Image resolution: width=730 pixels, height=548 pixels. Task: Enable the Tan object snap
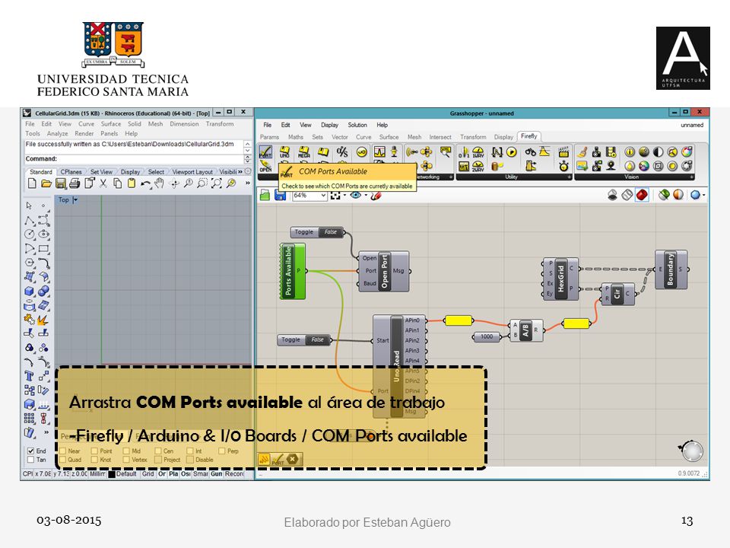30,460
